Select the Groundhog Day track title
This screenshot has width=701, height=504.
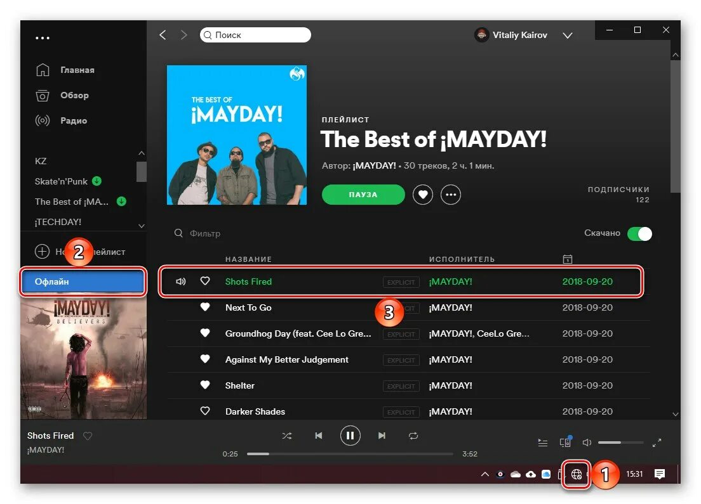point(298,333)
